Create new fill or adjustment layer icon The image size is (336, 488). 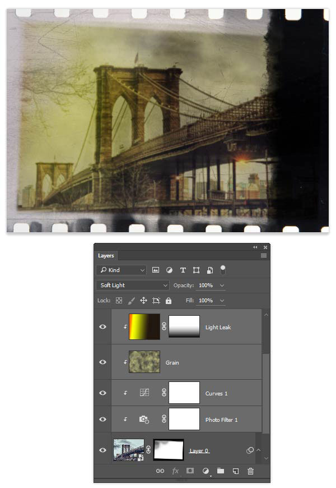point(206,471)
